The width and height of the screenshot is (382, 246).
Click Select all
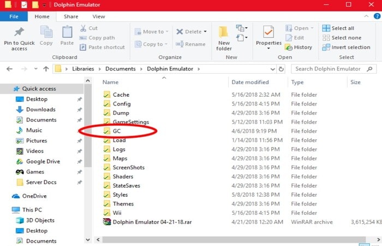pyautogui.click(x=338, y=28)
